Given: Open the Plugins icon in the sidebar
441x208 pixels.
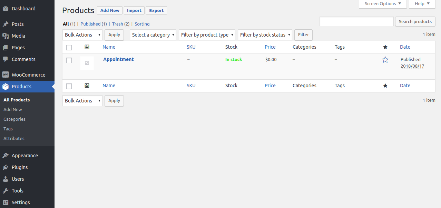Looking at the screenshot, I should pos(6,167).
